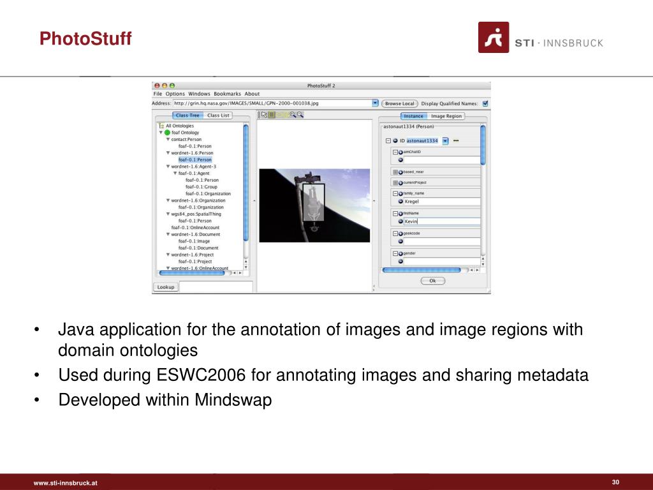Add a value with firstName plus icon
Viewport: 653px width, 490px height.
(400, 214)
